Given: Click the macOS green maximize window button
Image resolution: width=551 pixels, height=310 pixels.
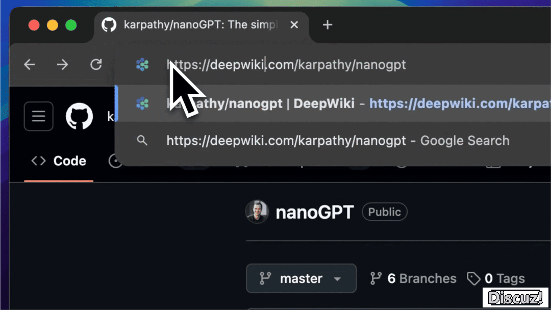Looking at the screenshot, I should (x=71, y=25).
